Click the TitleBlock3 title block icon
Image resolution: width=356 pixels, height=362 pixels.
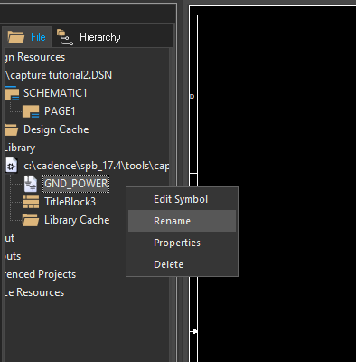(31, 202)
